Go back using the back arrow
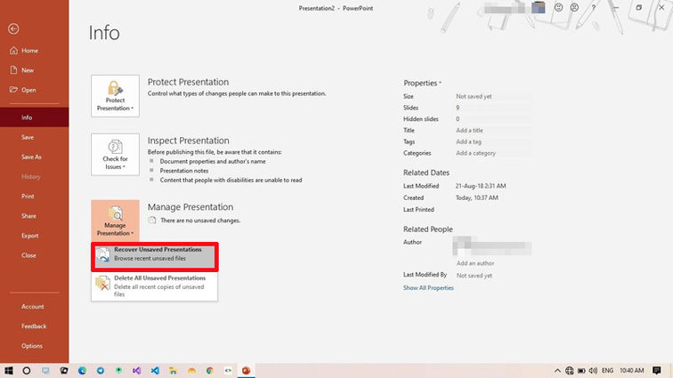673x378 pixels. 13,28
